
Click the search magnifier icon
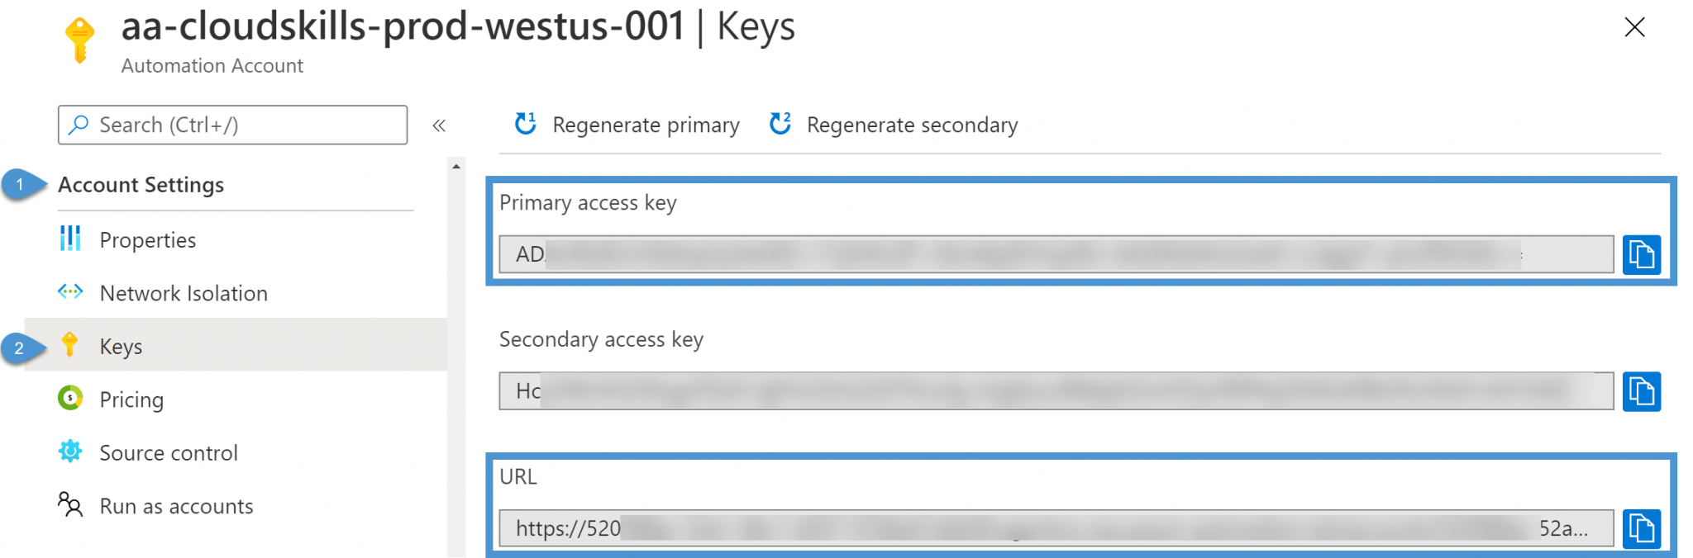pos(79,125)
